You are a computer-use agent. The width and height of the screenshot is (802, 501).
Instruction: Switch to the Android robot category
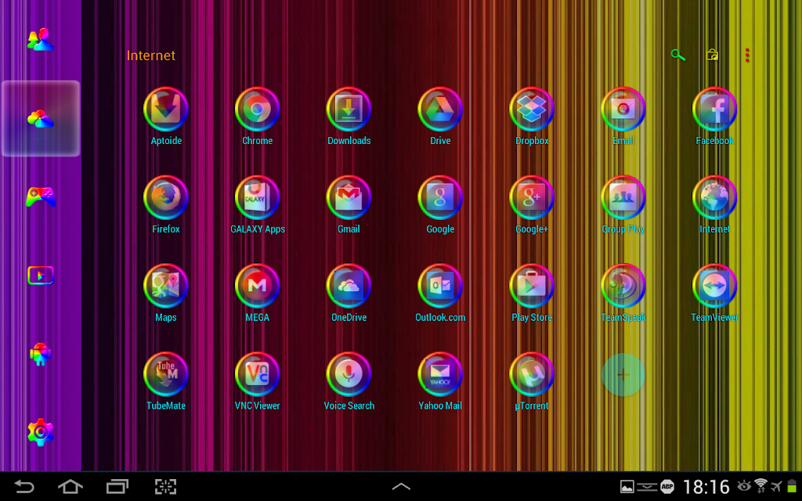41,354
